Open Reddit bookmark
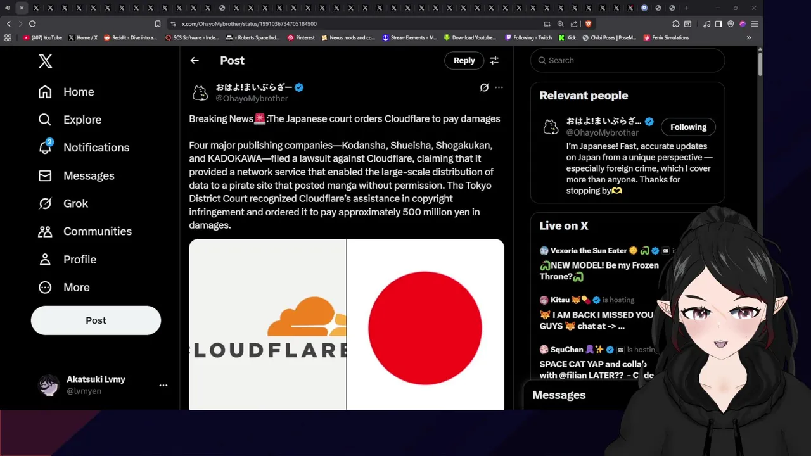This screenshot has height=456, width=811. point(130,37)
